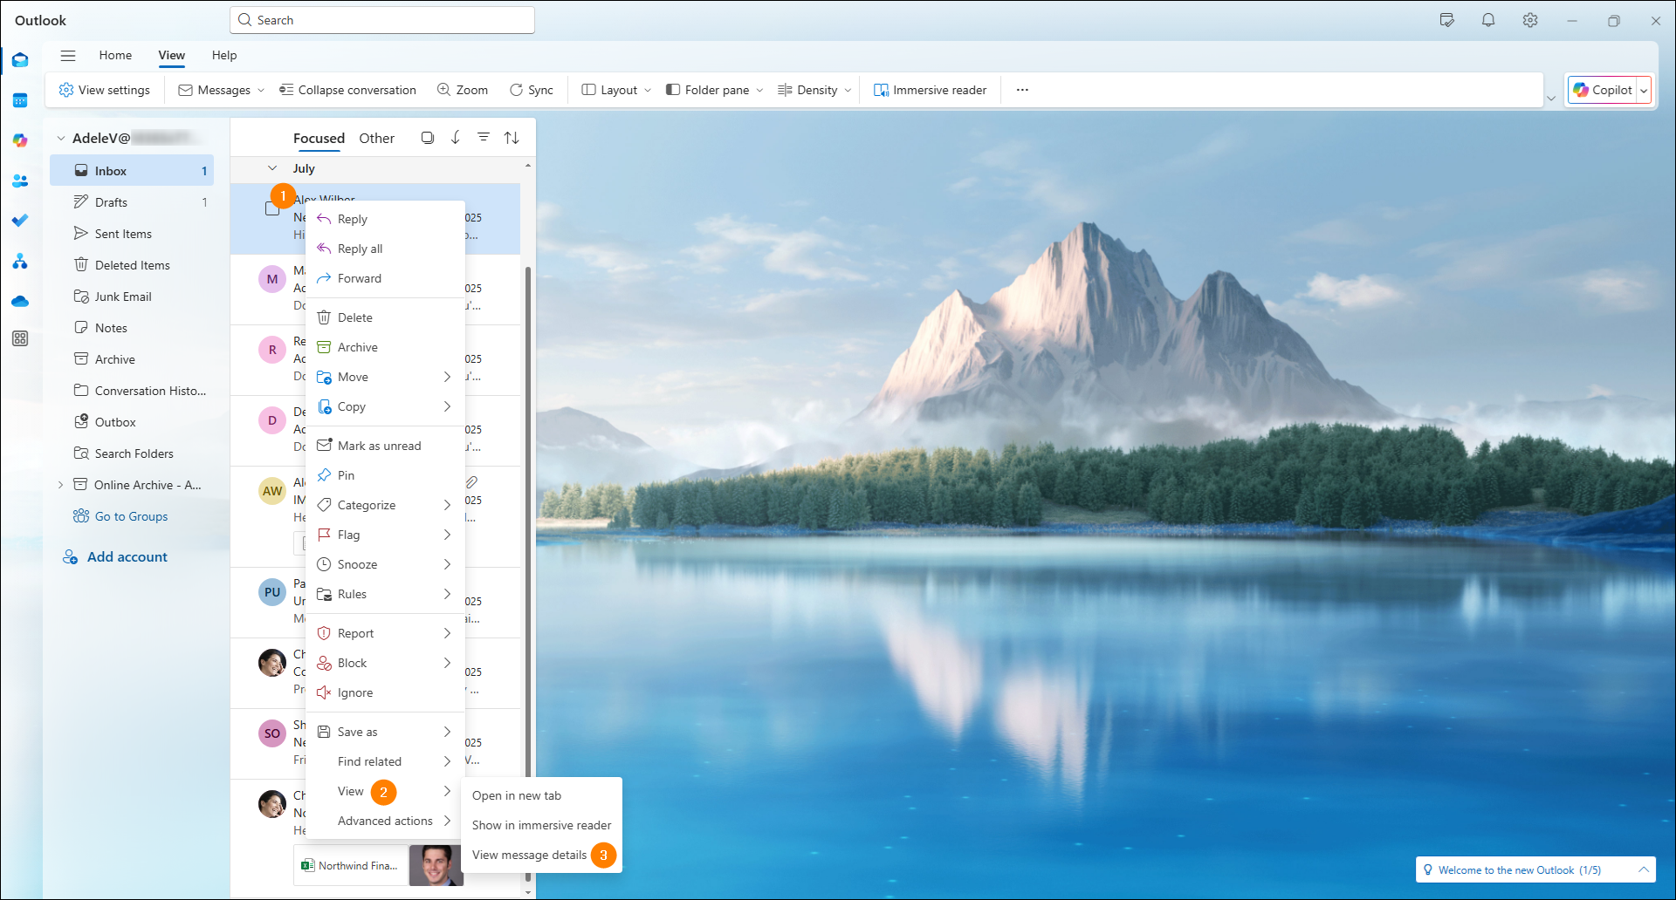
Task: Enable message selection mode
Action: pyautogui.click(x=428, y=137)
